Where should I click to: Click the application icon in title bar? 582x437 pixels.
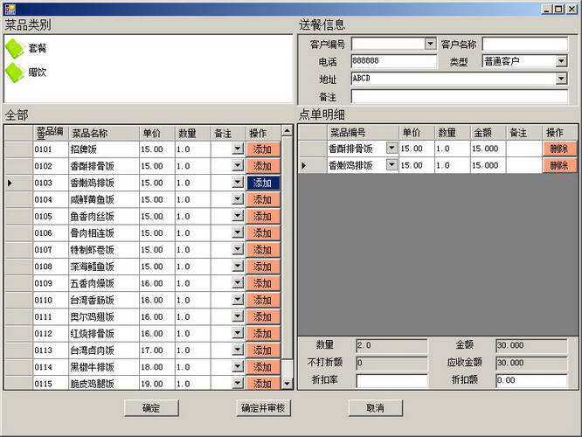coord(10,9)
